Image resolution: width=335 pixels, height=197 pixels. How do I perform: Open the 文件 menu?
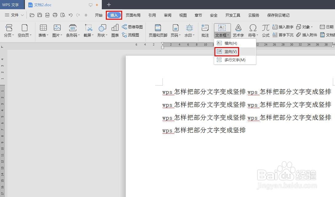point(14,15)
